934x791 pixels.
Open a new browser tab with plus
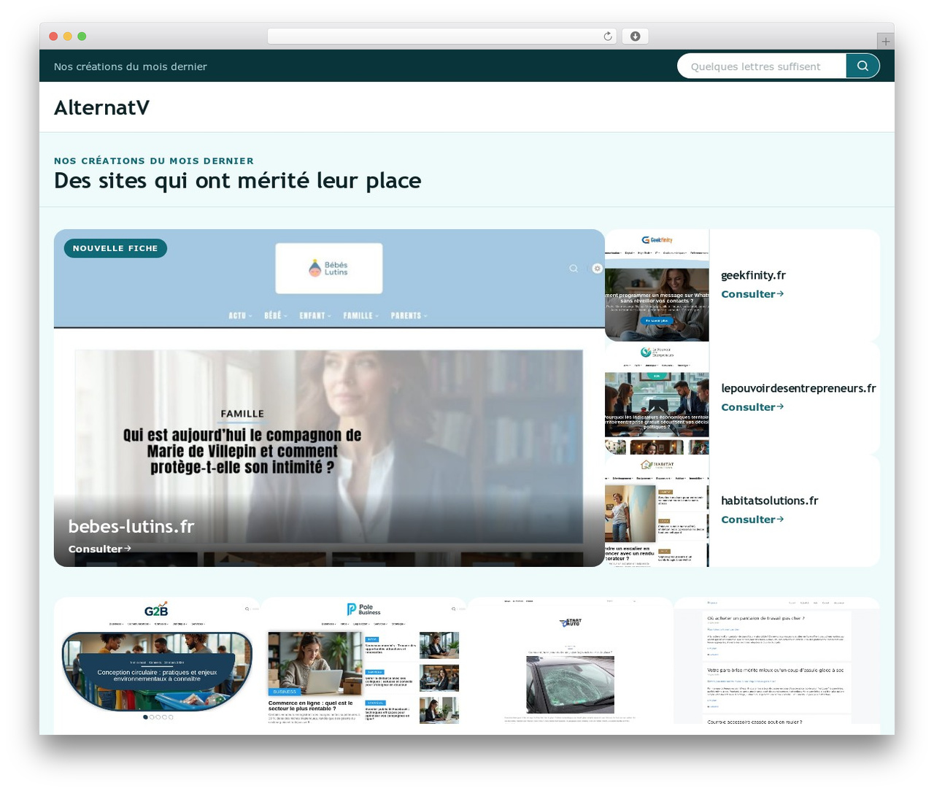pos(885,42)
